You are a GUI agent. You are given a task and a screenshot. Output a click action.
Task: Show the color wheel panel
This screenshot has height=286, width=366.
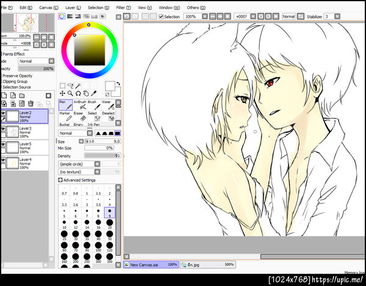[x=62, y=16]
